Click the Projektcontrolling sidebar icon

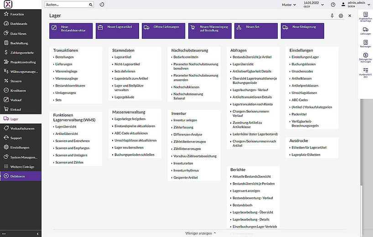click(x=6, y=62)
